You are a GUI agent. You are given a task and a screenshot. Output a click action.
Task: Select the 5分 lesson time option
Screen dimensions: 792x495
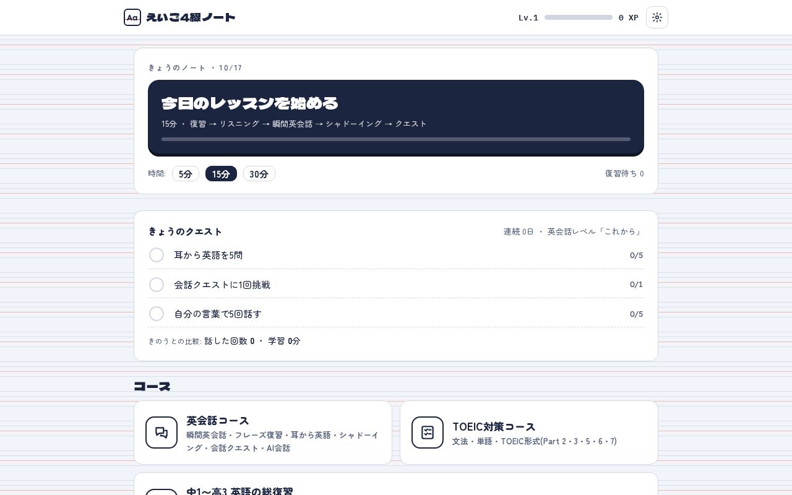point(186,174)
